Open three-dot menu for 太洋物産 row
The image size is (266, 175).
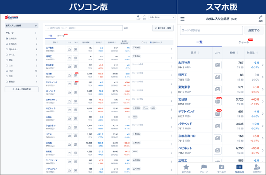click(x=171, y=49)
